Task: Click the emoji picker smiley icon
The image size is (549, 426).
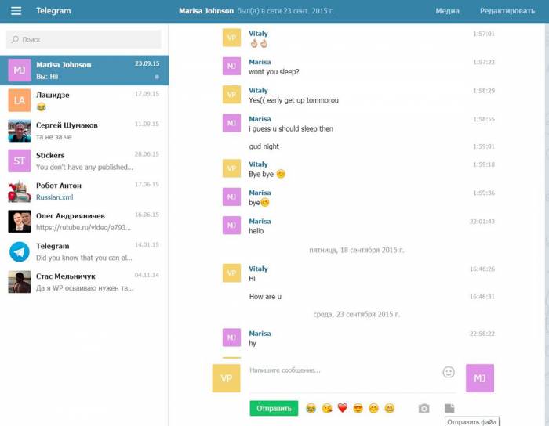Action: [x=449, y=372]
